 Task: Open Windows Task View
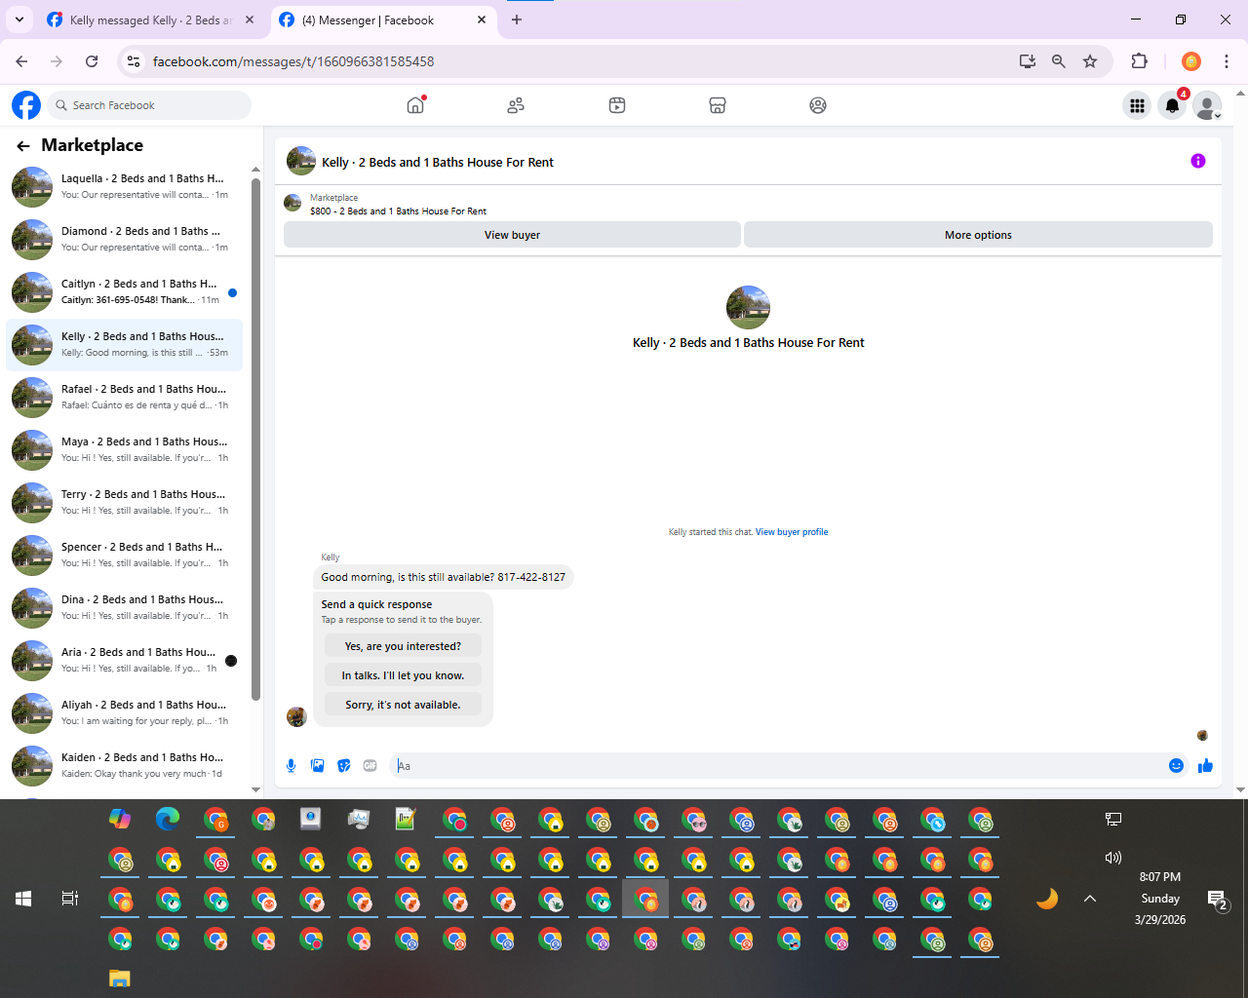pyautogui.click(x=70, y=899)
